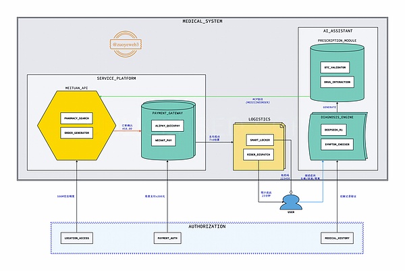Click the DRUG_INTERACTION box

[337, 81]
